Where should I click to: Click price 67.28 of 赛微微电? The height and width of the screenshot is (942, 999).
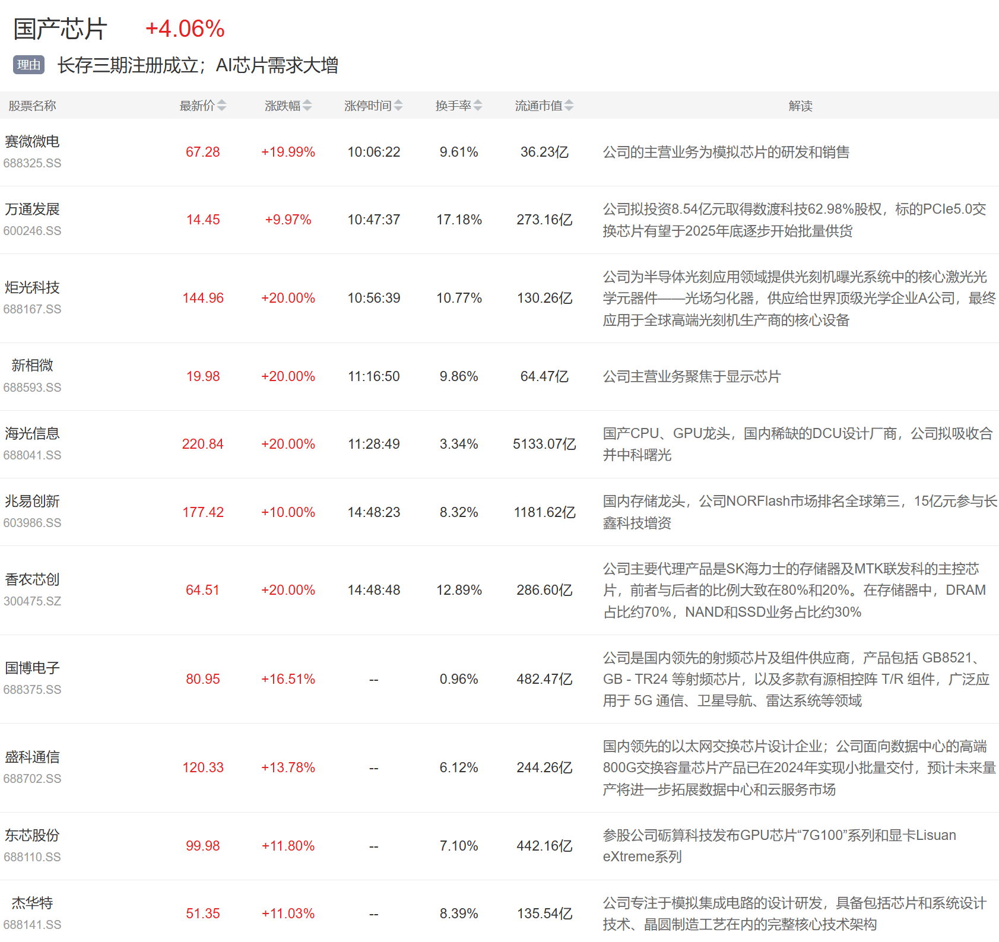tap(203, 152)
